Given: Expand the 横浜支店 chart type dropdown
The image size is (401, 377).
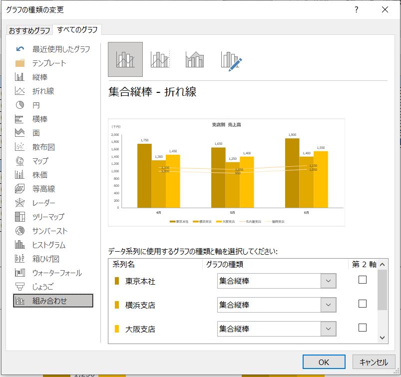Looking at the screenshot, I should pos(328,305).
